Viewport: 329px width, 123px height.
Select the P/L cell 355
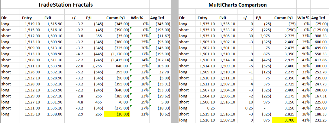point(94,36)
